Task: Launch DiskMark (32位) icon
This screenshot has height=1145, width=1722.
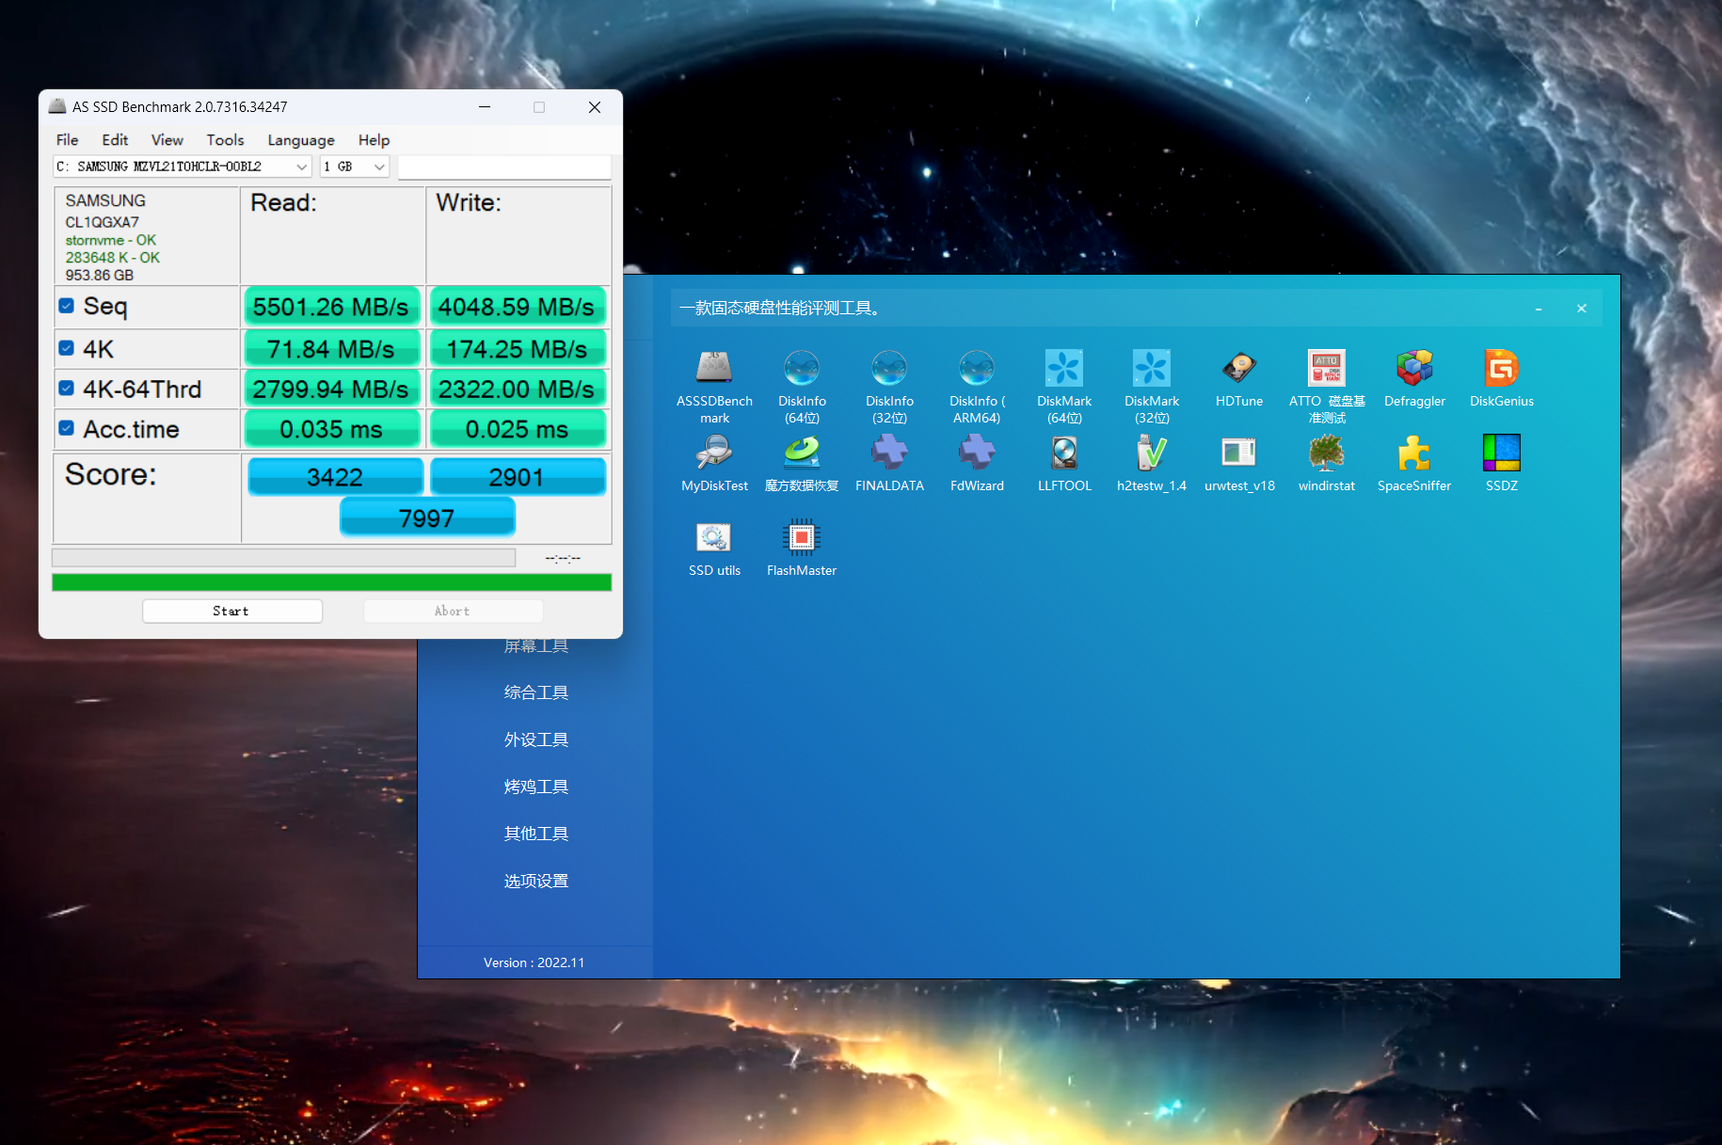Action: click(x=1152, y=368)
